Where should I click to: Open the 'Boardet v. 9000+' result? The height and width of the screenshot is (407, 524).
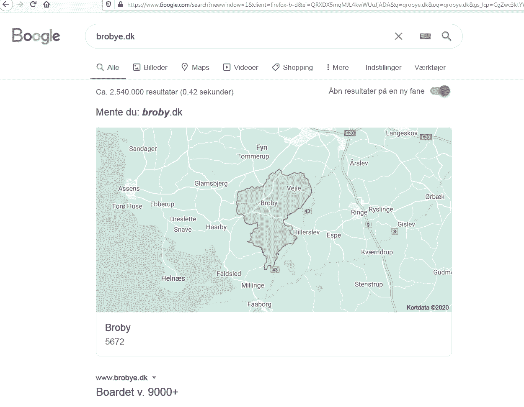[137, 392]
